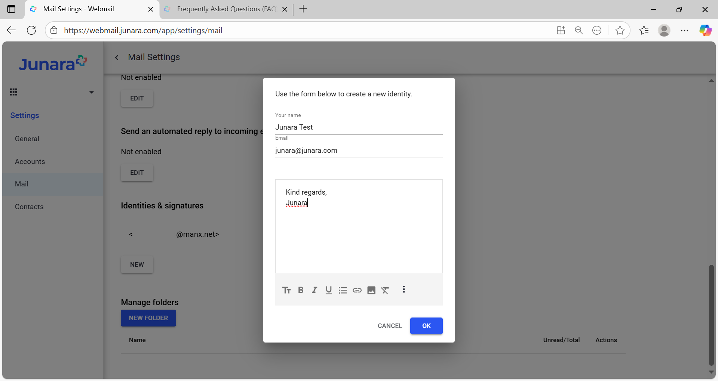Close the Frequently Asked Questions tab
This screenshot has width=718, height=381.
pos(285,9)
